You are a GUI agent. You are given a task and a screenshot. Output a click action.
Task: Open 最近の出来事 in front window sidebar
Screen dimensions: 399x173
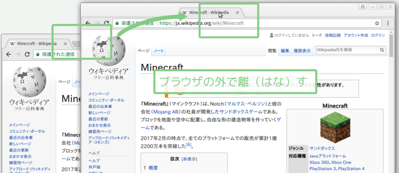tap(100, 107)
